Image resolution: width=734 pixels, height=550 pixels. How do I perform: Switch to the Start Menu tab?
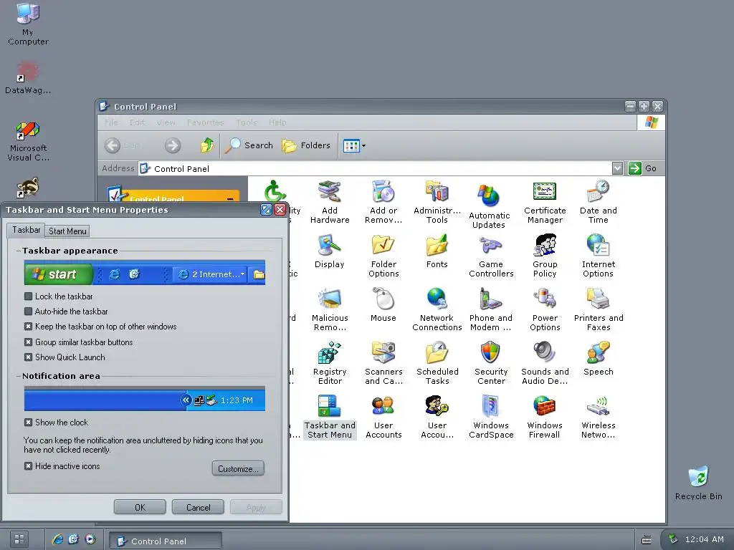(67, 231)
